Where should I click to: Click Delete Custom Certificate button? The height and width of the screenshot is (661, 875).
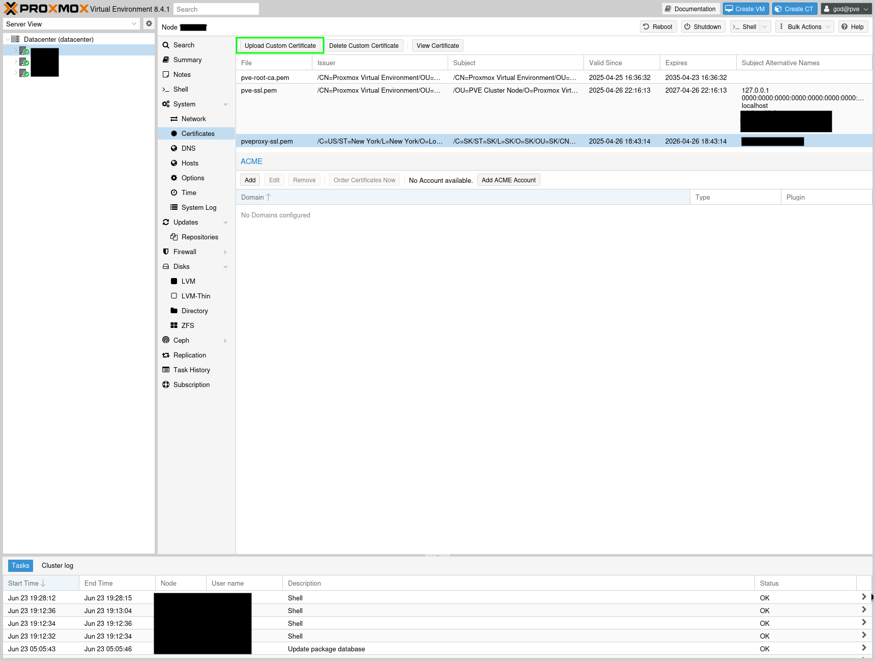tap(364, 45)
